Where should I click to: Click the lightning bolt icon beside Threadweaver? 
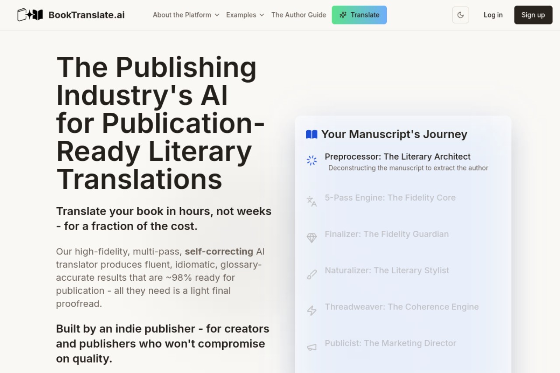tap(311, 310)
